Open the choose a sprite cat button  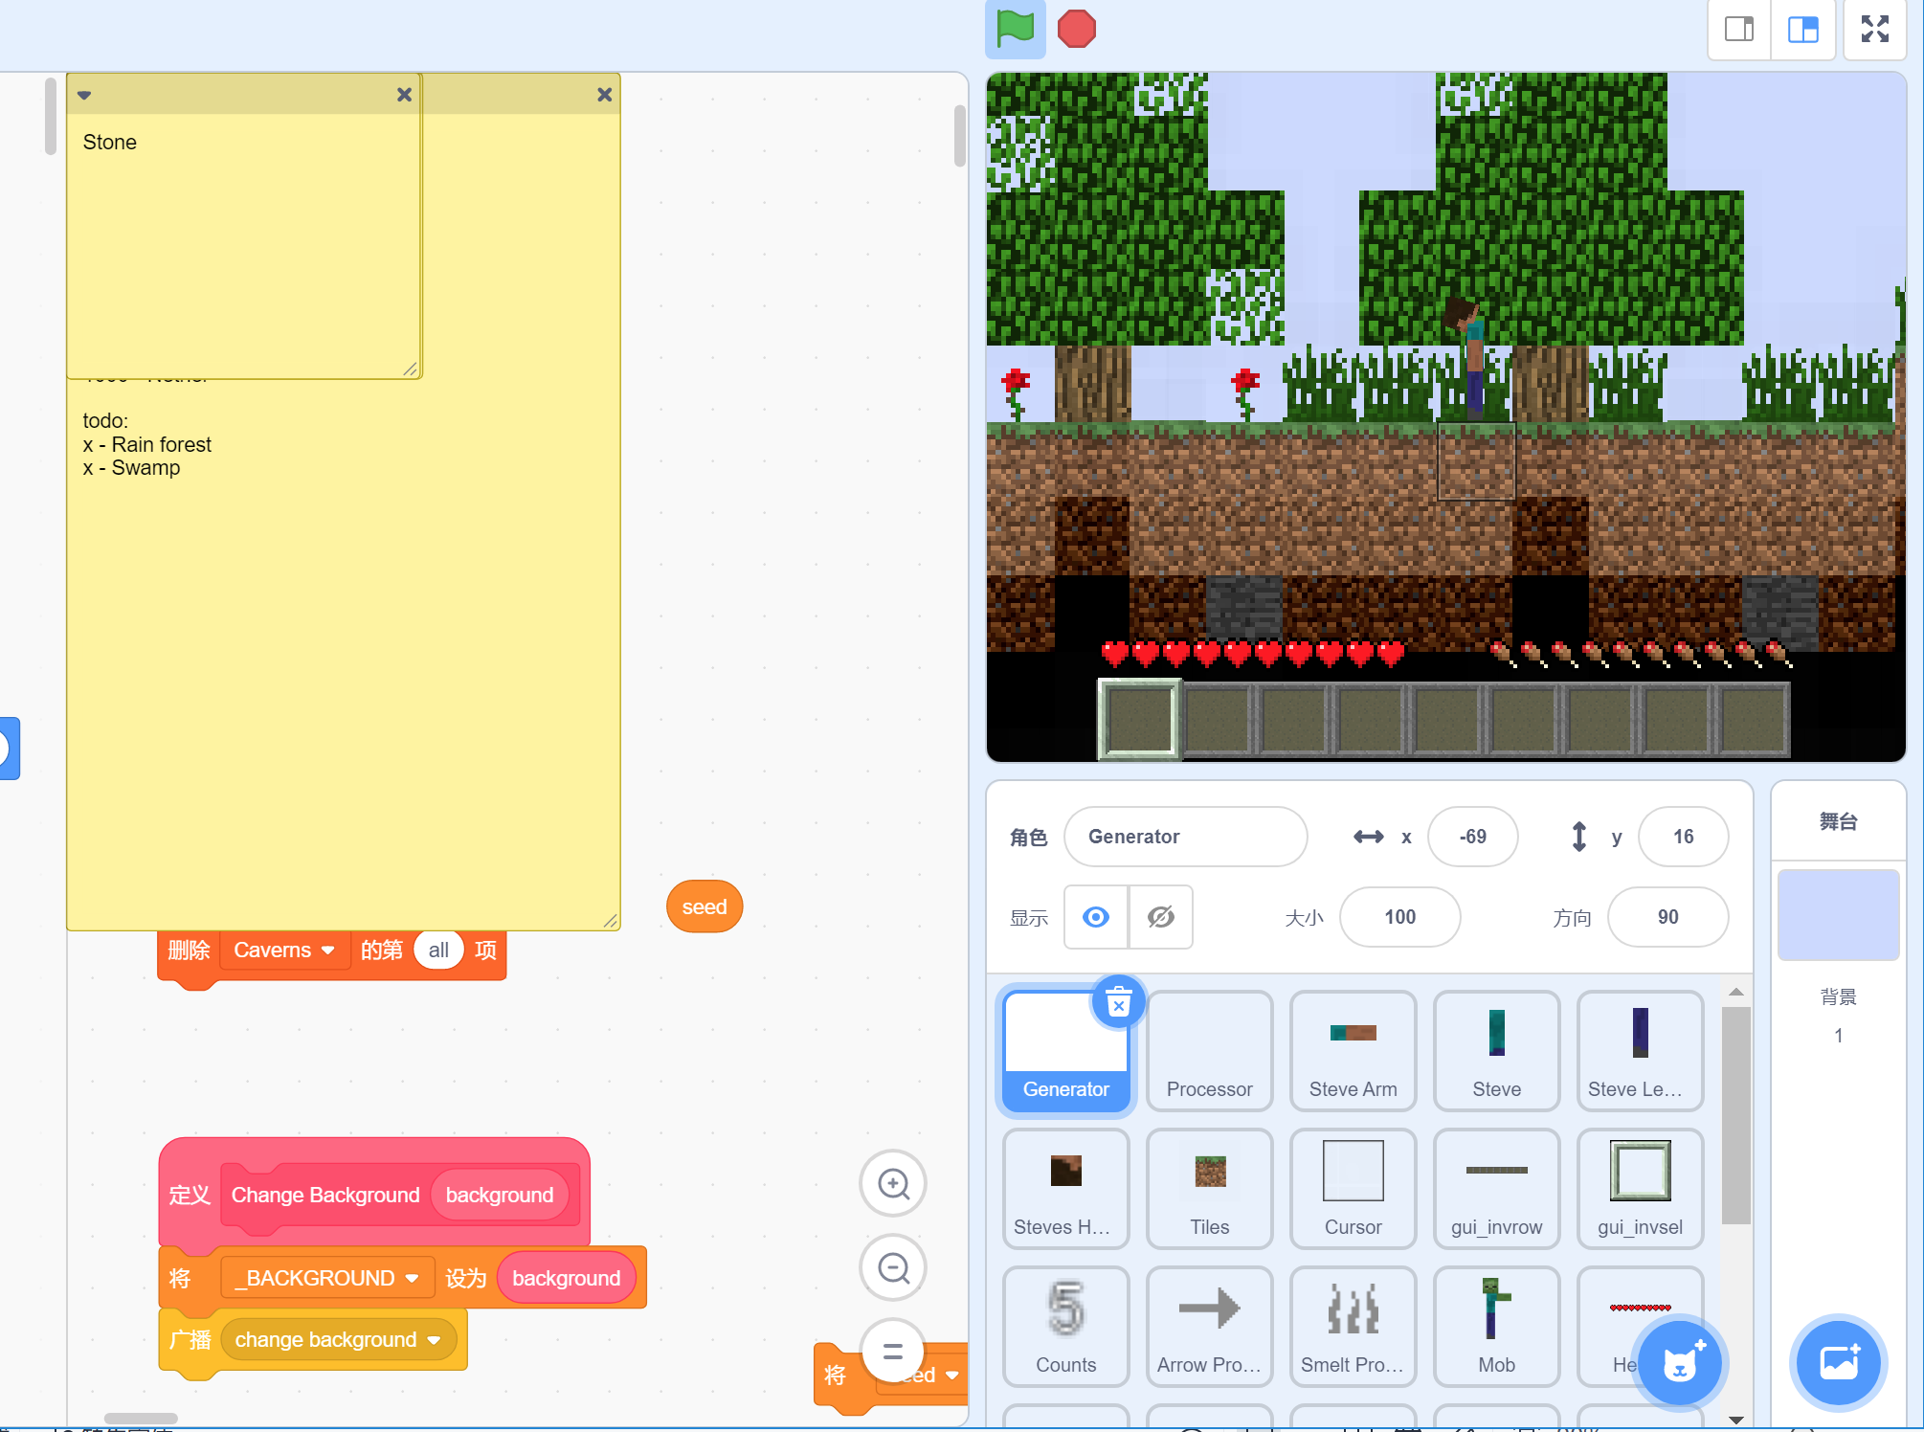coord(1680,1363)
